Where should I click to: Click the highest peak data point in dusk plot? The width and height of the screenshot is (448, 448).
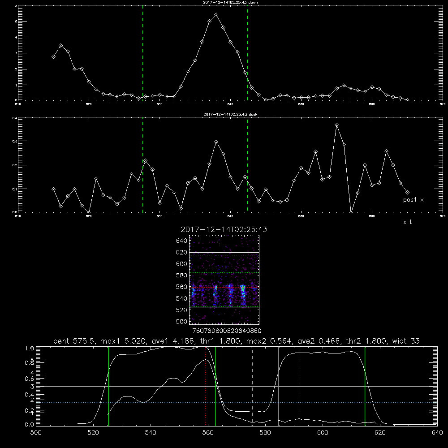pyautogui.click(x=337, y=125)
